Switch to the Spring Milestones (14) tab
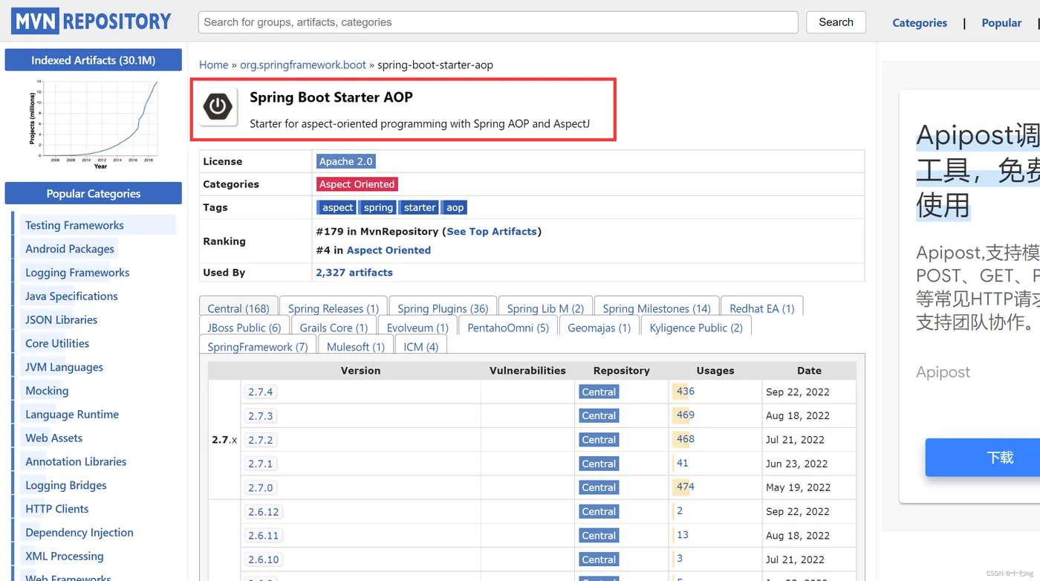The height and width of the screenshot is (581, 1040). click(x=657, y=308)
